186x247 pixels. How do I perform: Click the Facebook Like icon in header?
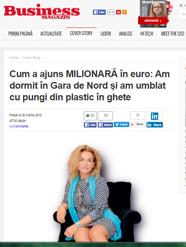pyautogui.click(x=99, y=12)
